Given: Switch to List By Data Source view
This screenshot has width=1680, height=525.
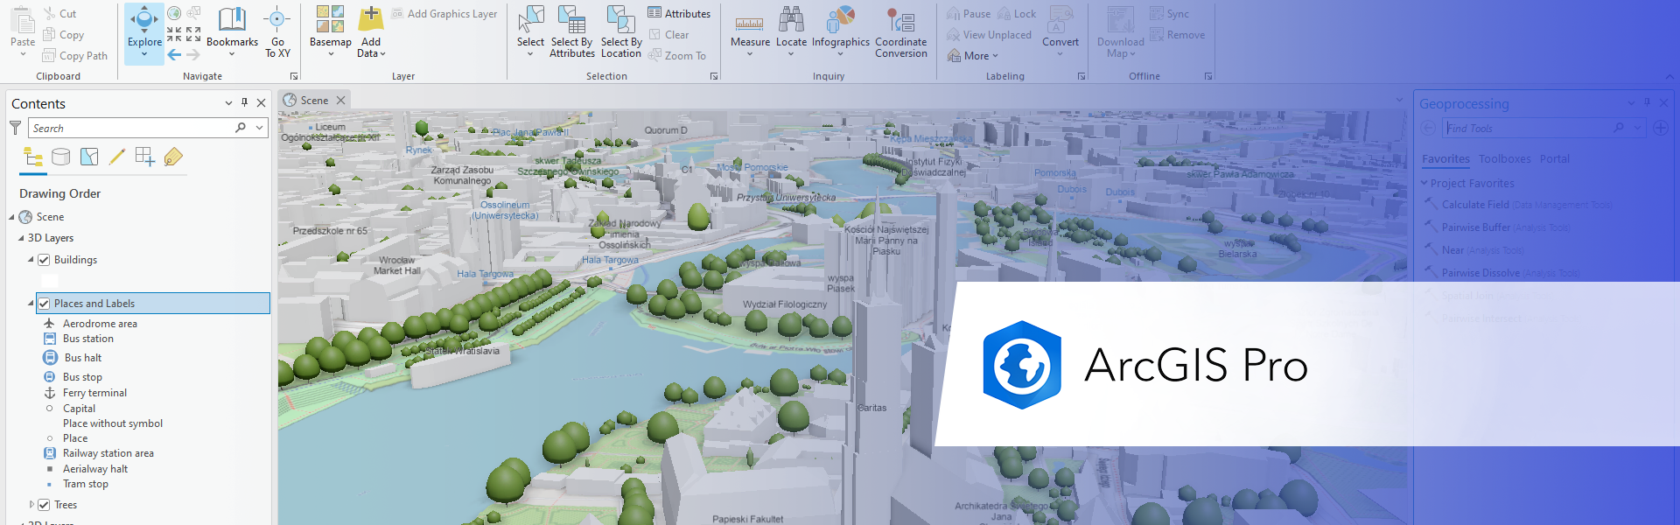Looking at the screenshot, I should [x=60, y=157].
